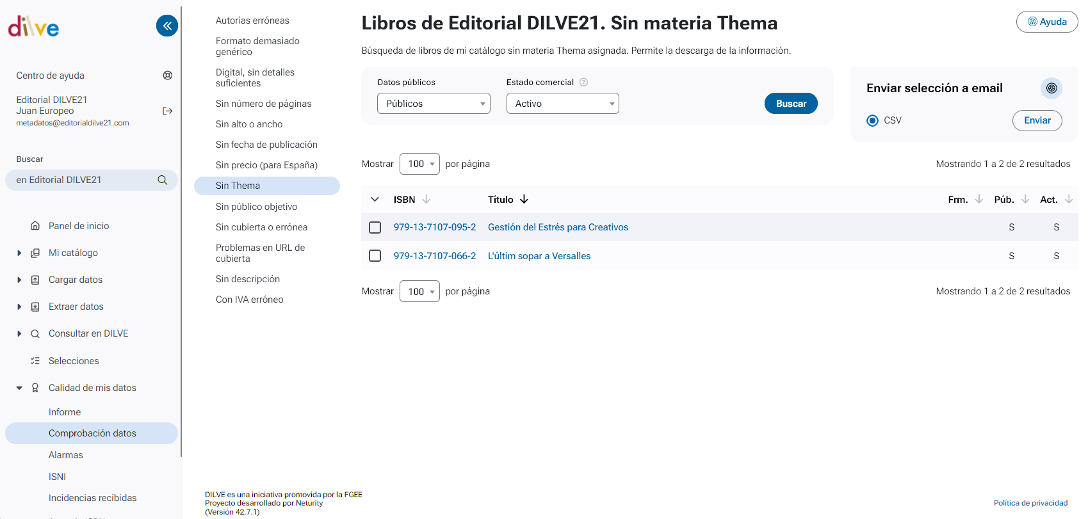Screen dimensions: 1088x519
Task: Open the Datos públicos dropdown
Action: coord(434,104)
